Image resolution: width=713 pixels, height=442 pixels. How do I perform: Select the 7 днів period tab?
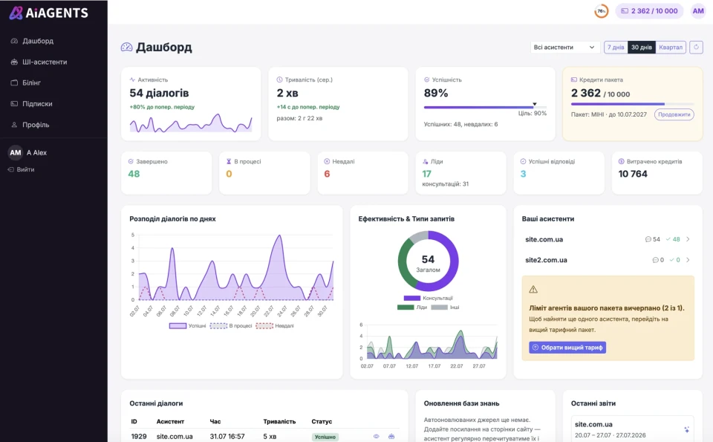point(616,48)
